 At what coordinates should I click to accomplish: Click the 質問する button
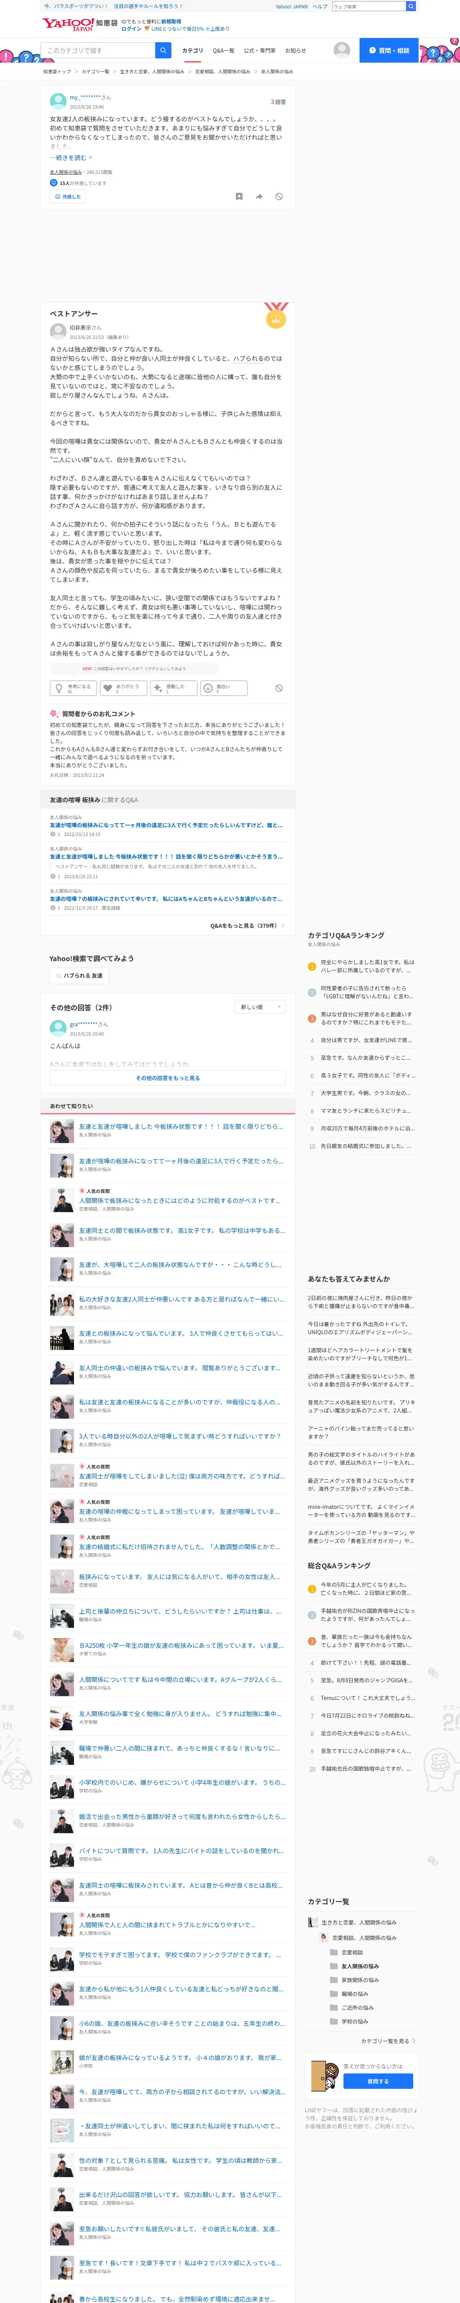point(378,2081)
